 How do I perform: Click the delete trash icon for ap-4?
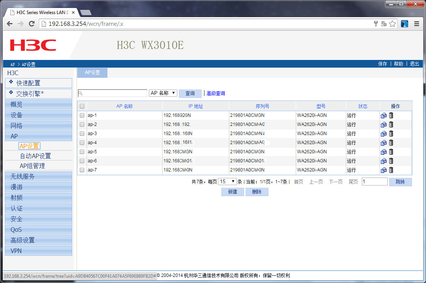coord(391,143)
